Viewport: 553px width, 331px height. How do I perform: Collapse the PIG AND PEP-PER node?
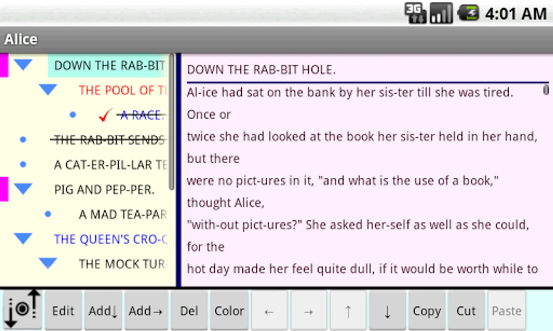click(x=23, y=189)
